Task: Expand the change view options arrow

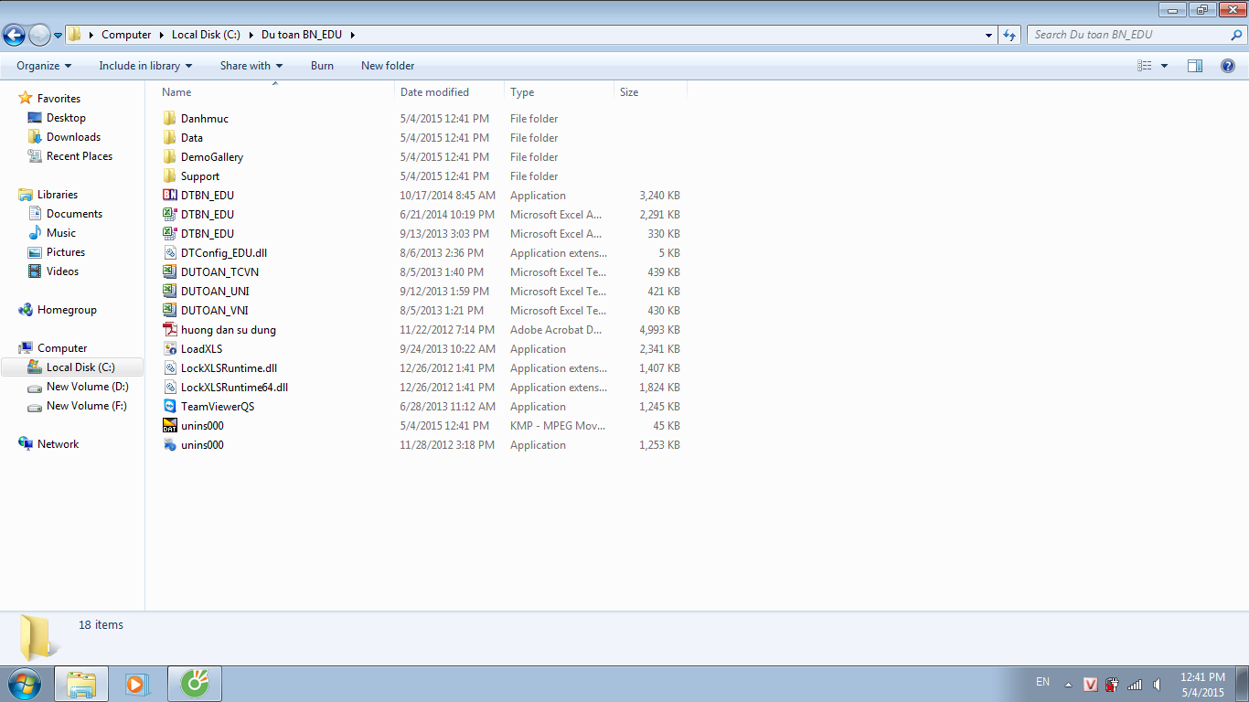Action: coord(1164,66)
